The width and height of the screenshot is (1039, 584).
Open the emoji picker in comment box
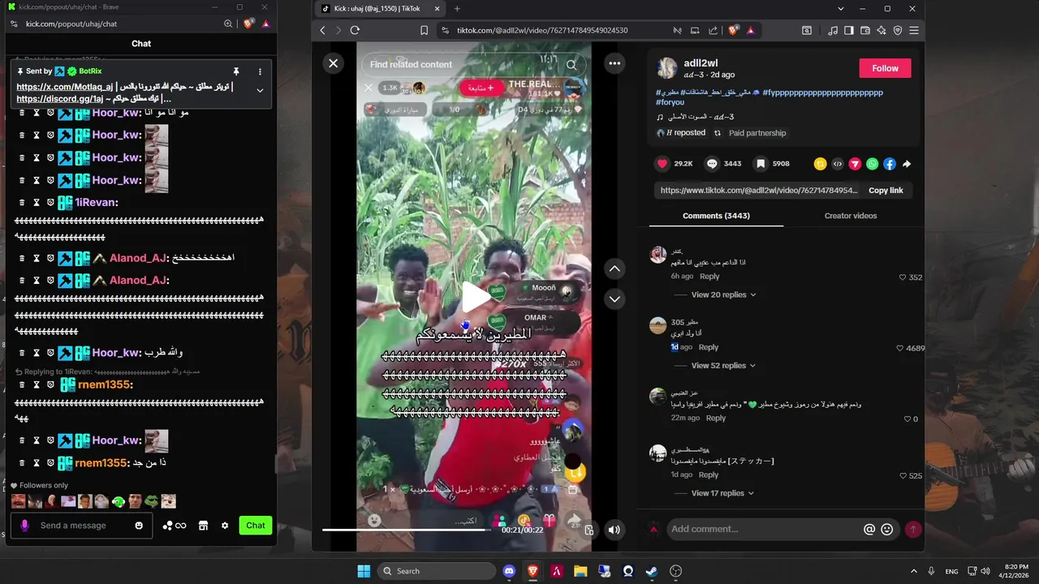click(886, 529)
